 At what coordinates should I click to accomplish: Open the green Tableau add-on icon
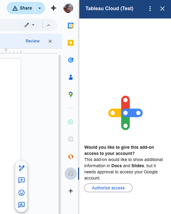71,122
